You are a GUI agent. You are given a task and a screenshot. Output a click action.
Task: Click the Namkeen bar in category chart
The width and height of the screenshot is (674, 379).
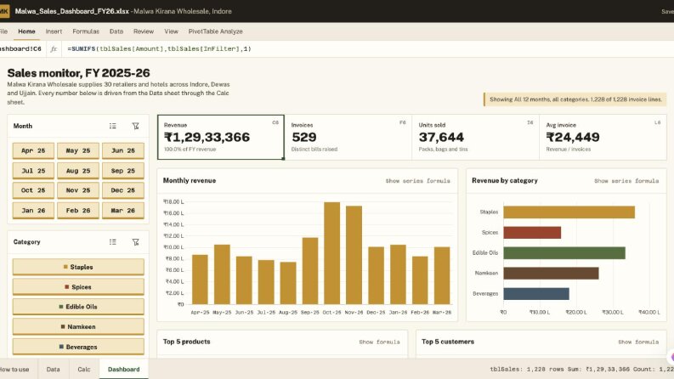click(x=551, y=273)
